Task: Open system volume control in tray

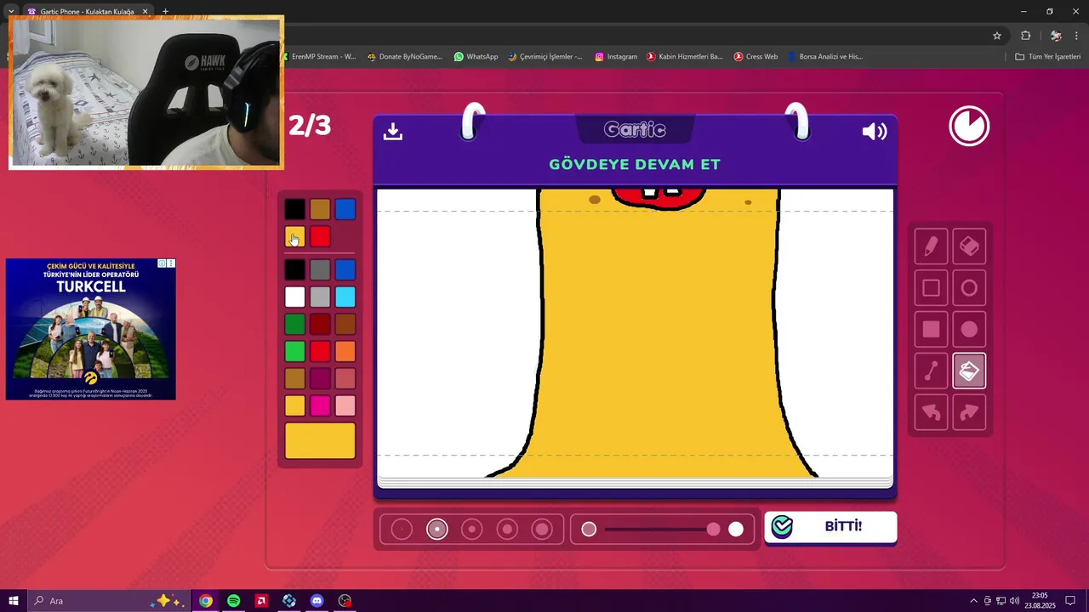Action: [x=1014, y=601]
